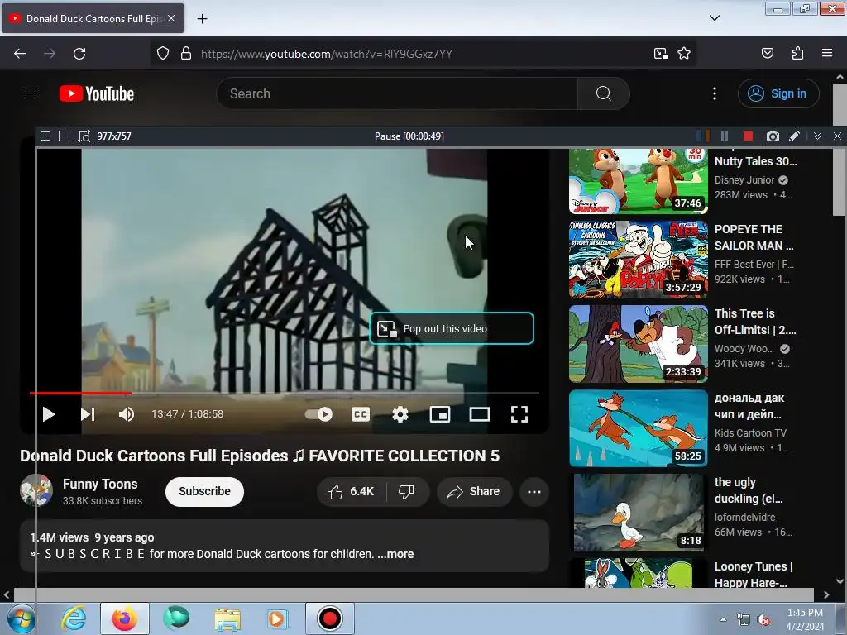
Task: Expand description with ...more
Action: point(395,554)
